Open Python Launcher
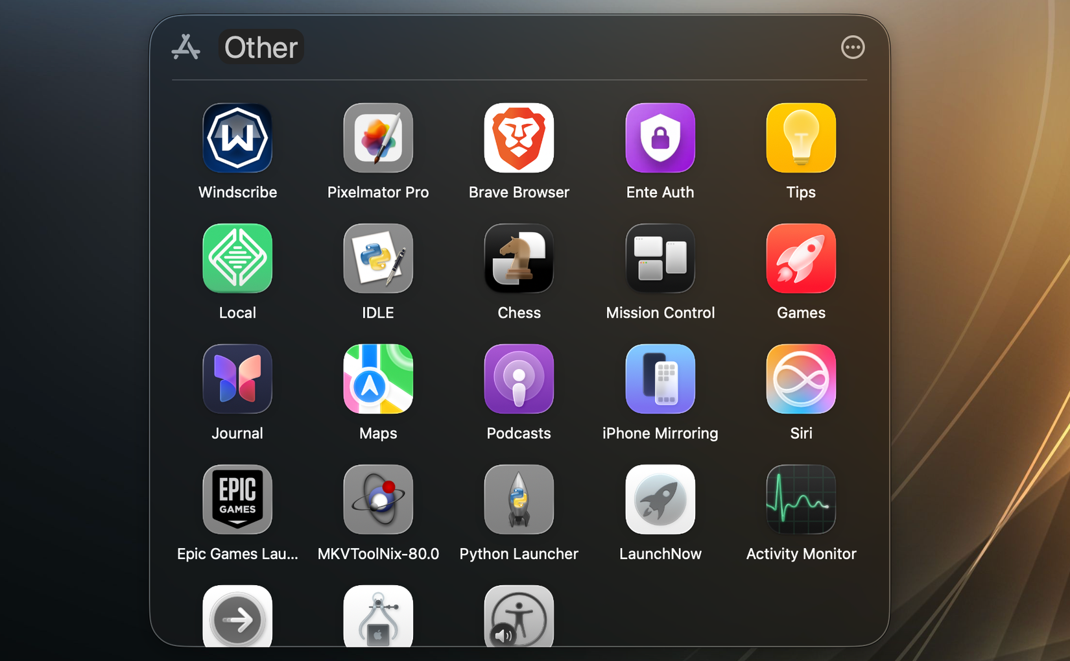The image size is (1070, 661). (x=519, y=499)
